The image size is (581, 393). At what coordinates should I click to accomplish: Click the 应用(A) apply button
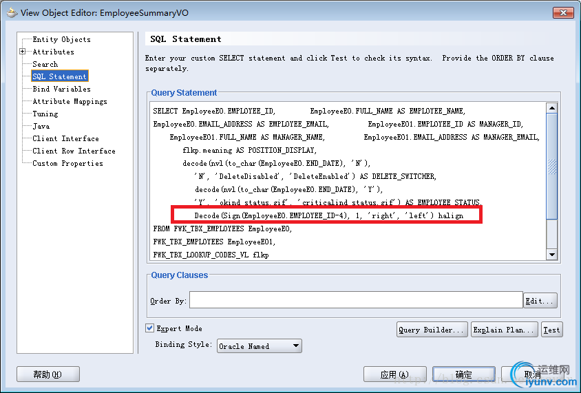pyautogui.click(x=395, y=374)
